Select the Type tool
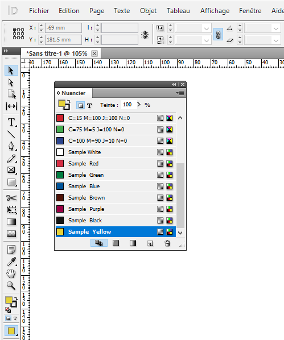This screenshot has height=340, width=284. point(11,122)
